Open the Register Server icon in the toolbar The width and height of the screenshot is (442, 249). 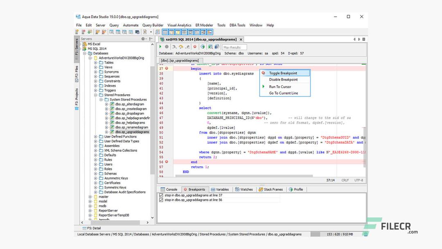tap(77, 32)
